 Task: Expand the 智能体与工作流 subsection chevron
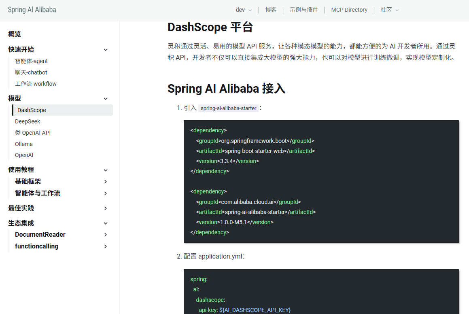tap(106, 193)
